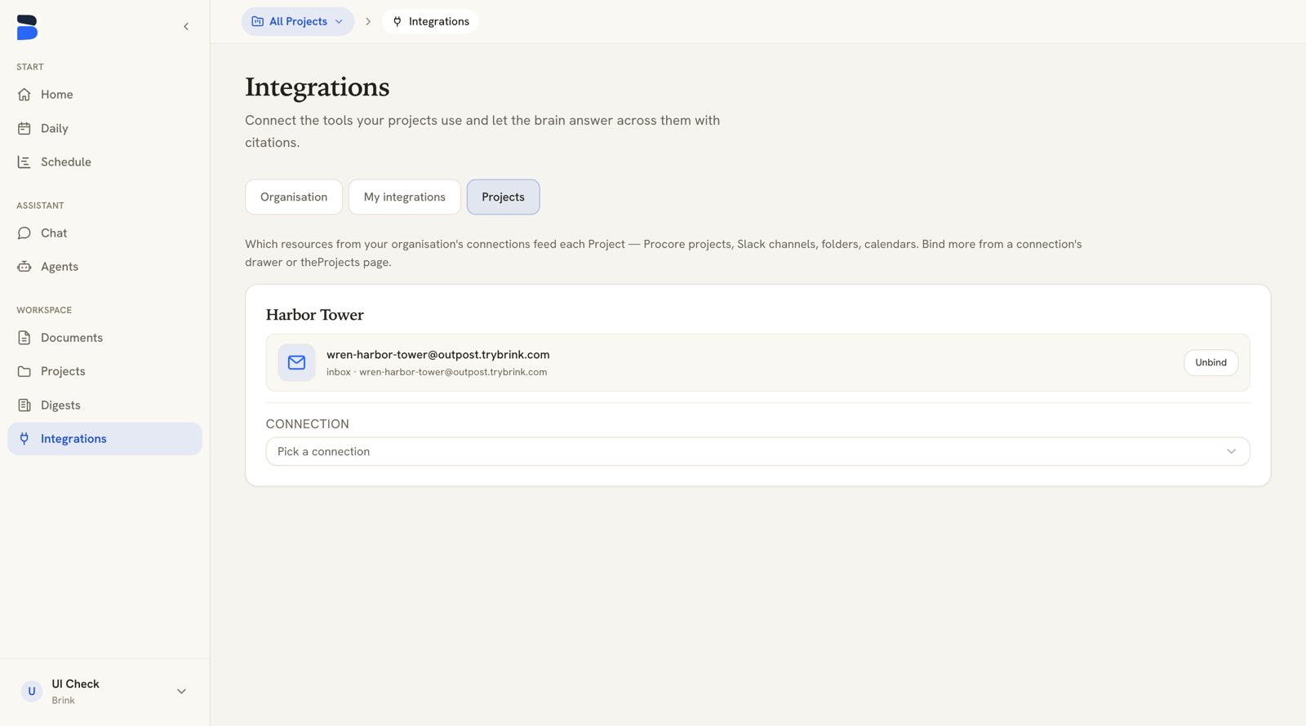Collapse the sidebar with the arrow icon

pyautogui.click(x=186, y=27)
